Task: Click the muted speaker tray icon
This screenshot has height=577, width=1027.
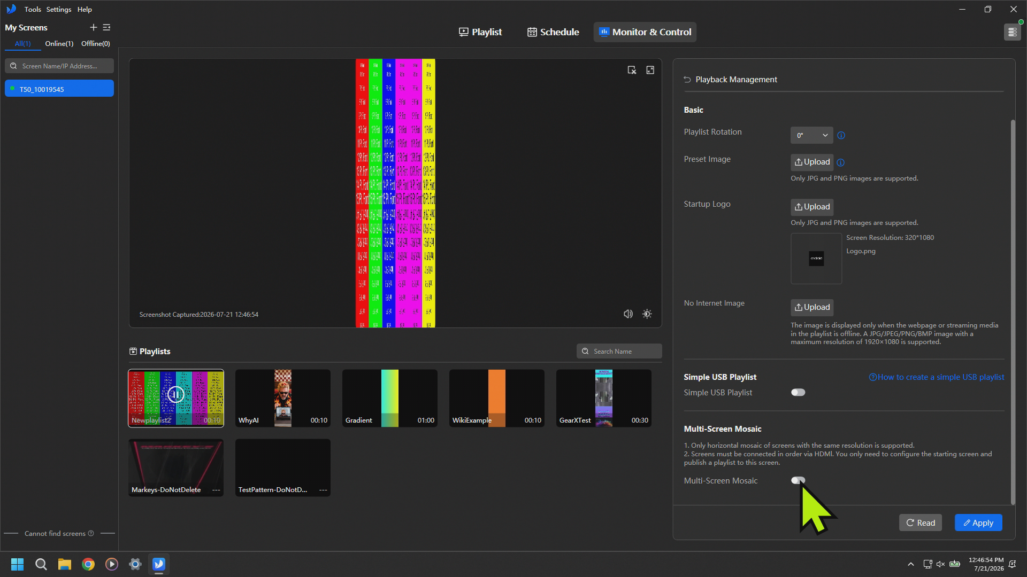Action: (940, 564)
